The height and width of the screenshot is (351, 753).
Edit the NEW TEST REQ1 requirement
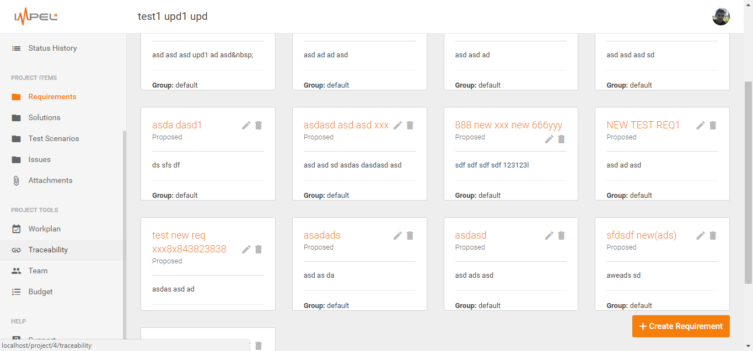pyautogui.click(x=701, y=126)
